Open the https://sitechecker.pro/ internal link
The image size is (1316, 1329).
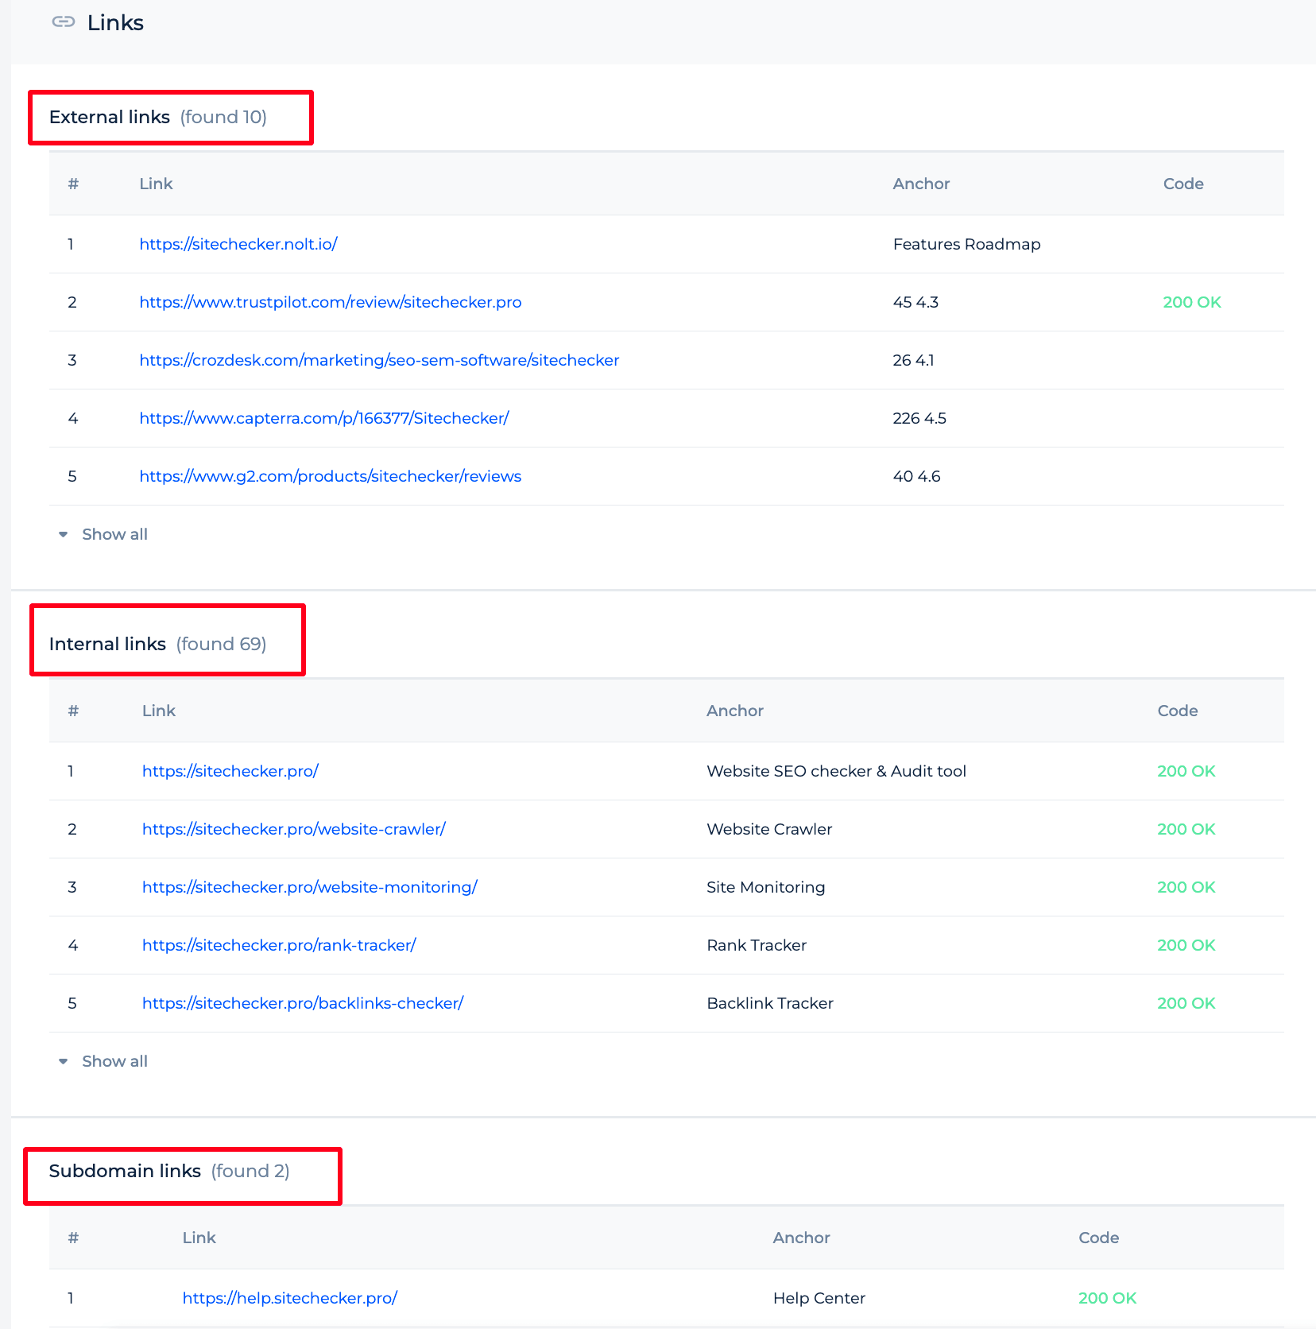[230, 771]
